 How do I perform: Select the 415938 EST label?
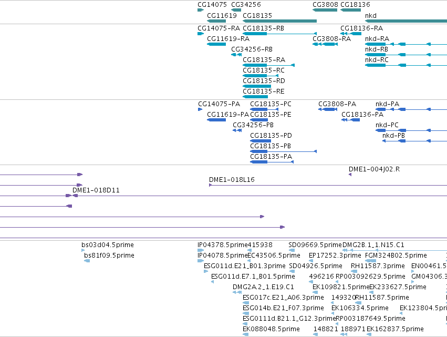pyautogui.click(x=260, y=245)
